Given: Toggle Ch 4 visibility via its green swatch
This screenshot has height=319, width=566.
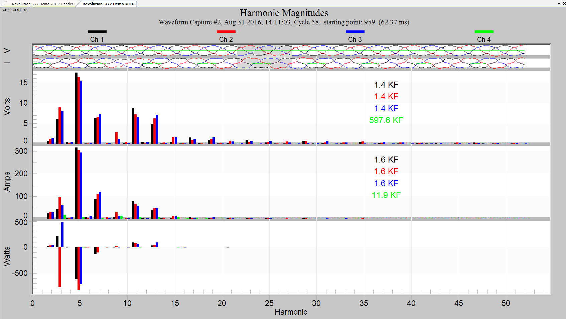Looking at the screenshot, I should (483, 32).
